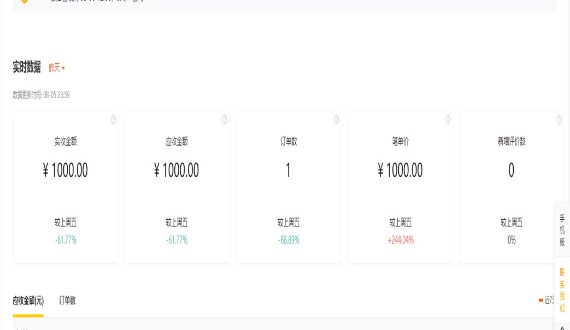Click the back-to-top arrow icon
Viewport: 570px width, 330px height.
562,328
